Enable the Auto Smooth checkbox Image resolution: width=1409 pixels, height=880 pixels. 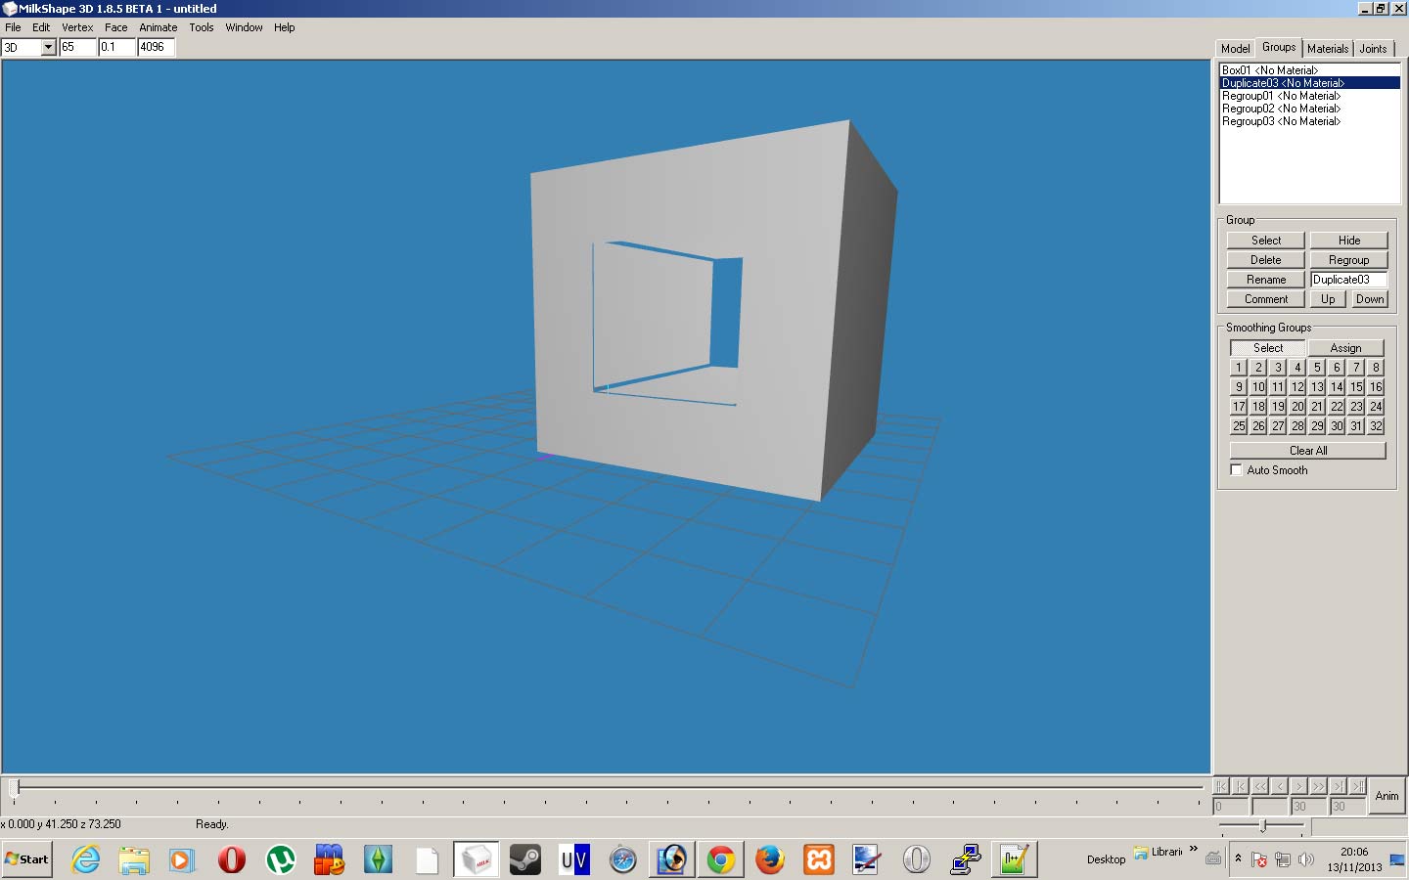(1237, 470)
